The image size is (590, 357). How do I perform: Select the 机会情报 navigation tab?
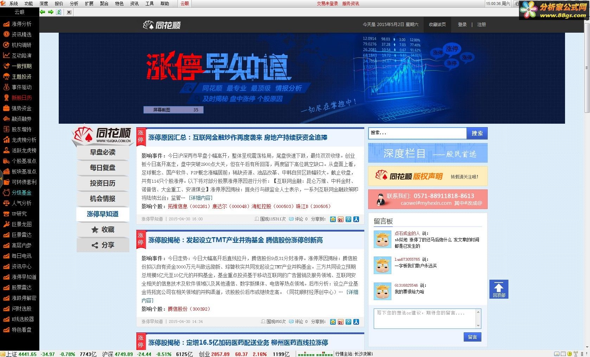click(103, 199)
